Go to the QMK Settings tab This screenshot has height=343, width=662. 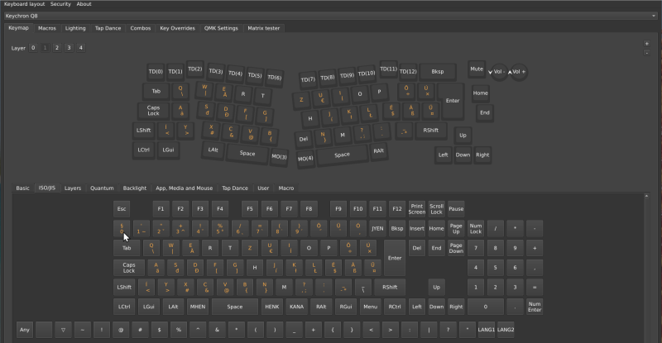click(x=221, y=28)
